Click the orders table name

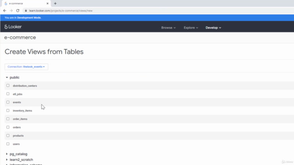(x=17, y=127)
